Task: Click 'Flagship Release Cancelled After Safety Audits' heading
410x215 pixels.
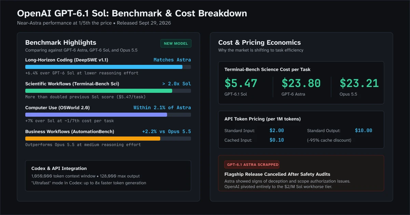Action: point(277,174)
